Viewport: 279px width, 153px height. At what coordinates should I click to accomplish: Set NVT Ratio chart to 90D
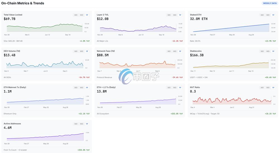[x=268, y=88]
